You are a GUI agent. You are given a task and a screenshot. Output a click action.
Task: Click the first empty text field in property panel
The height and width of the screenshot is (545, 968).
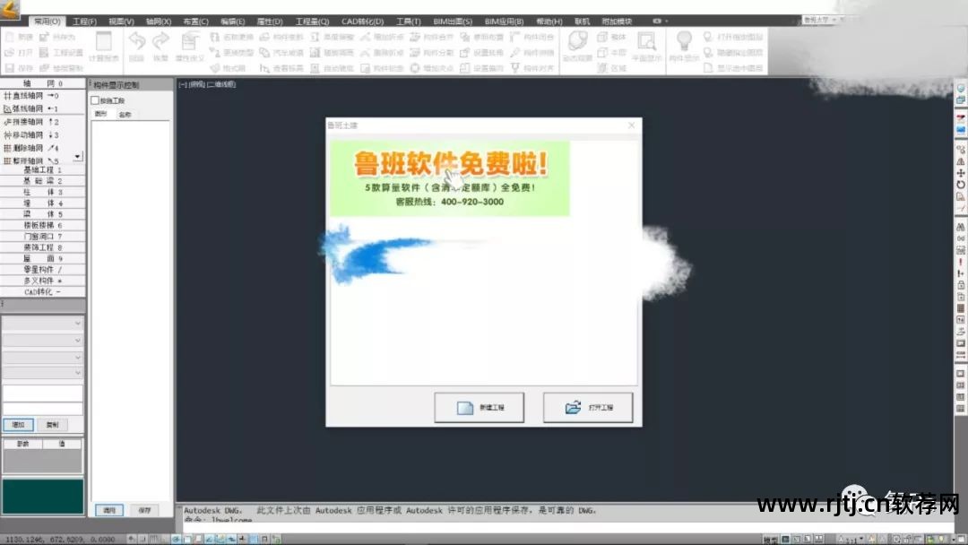click(x=43, y=393)
